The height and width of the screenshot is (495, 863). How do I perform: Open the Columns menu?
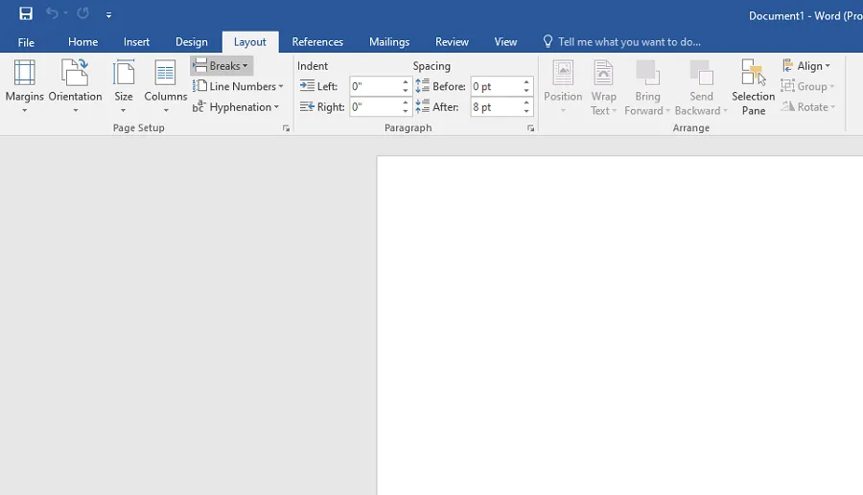[165, 86]
